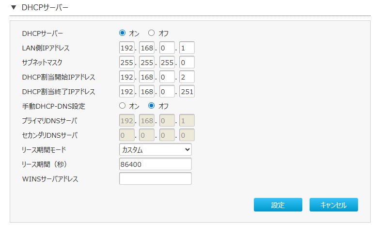The image size is (375, 227).
Task: Click second octet of DHCP割当終了IPアドレス
Action: pyautogui.click(x=146, y=92)
